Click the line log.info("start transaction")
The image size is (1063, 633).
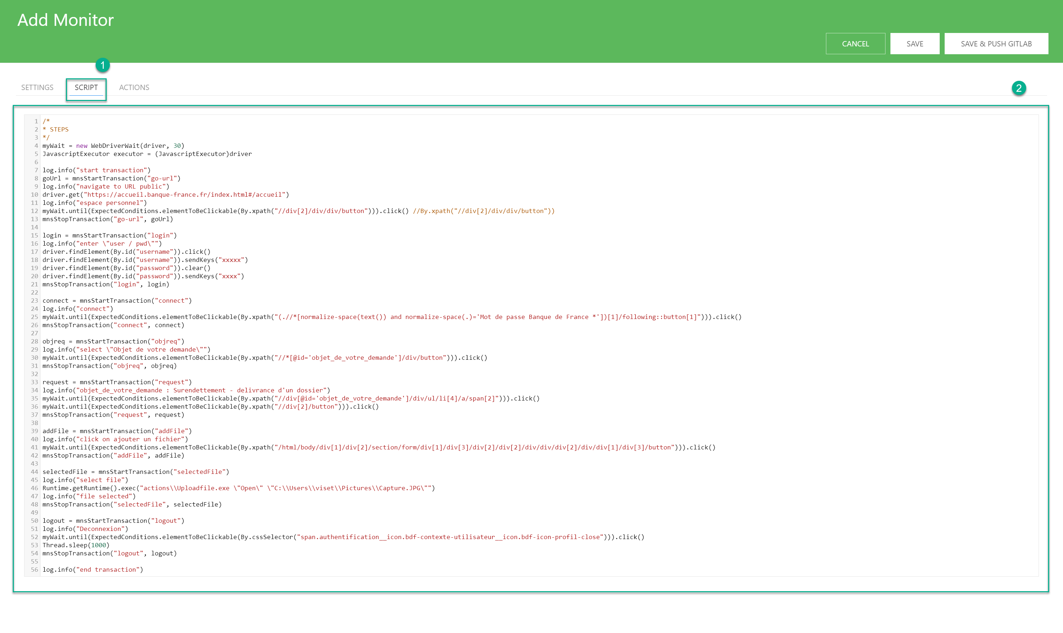coord(96,170)
